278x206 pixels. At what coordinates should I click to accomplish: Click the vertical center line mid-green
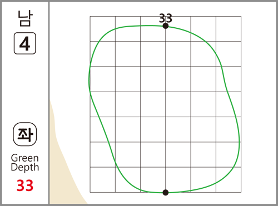tap(166, 109)
